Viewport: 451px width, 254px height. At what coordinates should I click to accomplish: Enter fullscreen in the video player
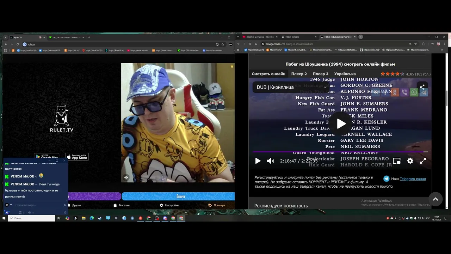423,161
